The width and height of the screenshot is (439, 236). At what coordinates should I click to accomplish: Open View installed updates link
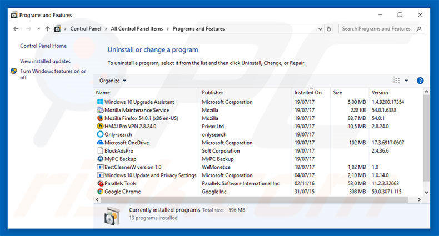[x=45, y=61]
